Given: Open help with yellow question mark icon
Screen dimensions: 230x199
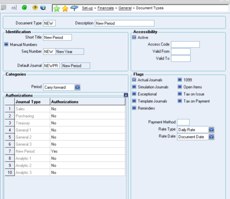Looking at the screenshot, I should pyautogui.click(x=35, y=7).
